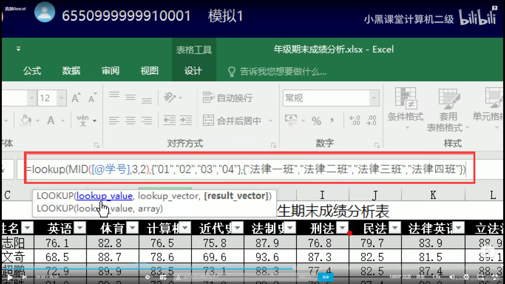Click the wén phonetic guide icon

[x=83, y=120]
